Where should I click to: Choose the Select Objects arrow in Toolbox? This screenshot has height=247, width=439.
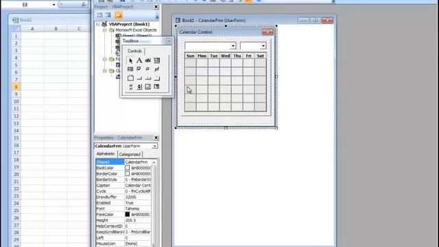click(130, 60)
